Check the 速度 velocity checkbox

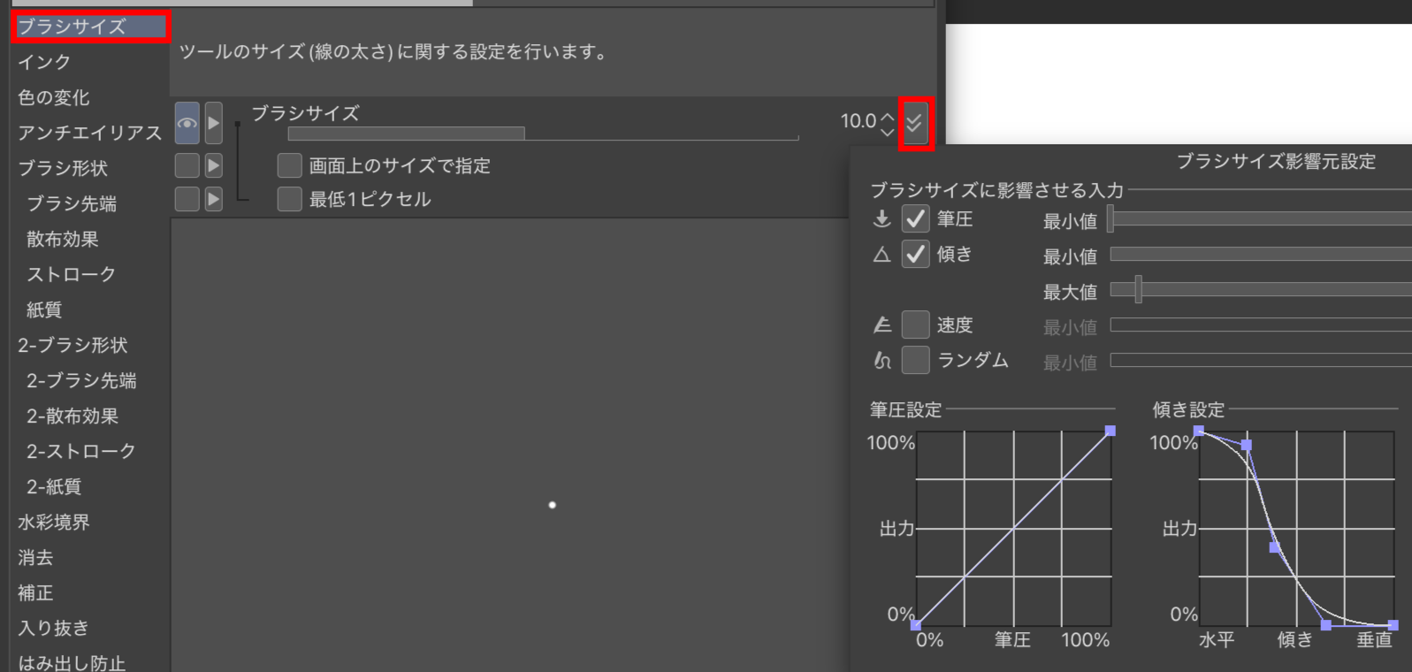click(915, 325)
